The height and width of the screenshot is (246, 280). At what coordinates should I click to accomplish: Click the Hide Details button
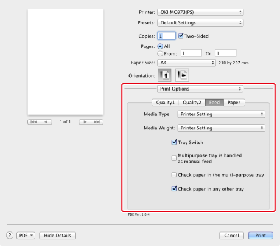58,236
